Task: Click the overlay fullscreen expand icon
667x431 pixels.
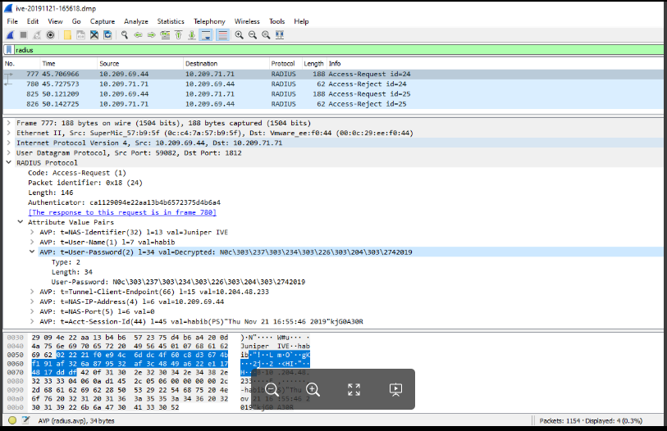Action: [354, 390]
